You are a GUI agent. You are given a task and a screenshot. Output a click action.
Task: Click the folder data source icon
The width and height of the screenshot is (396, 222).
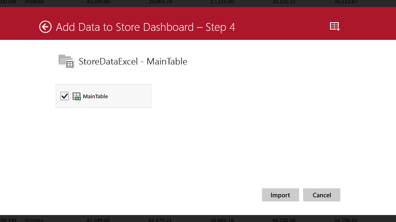(66, 61)
